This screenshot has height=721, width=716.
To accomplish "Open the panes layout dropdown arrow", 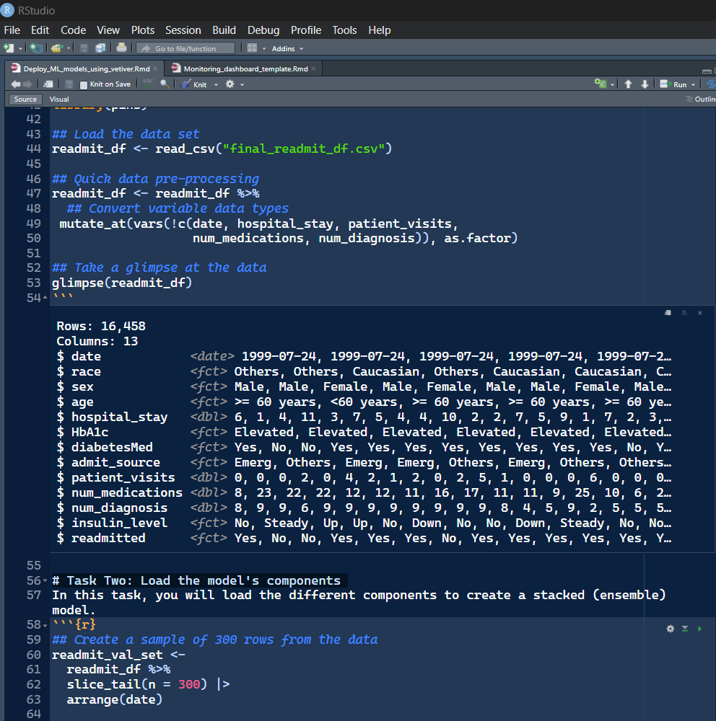I will pyautogui.click(x=264, y=48).
